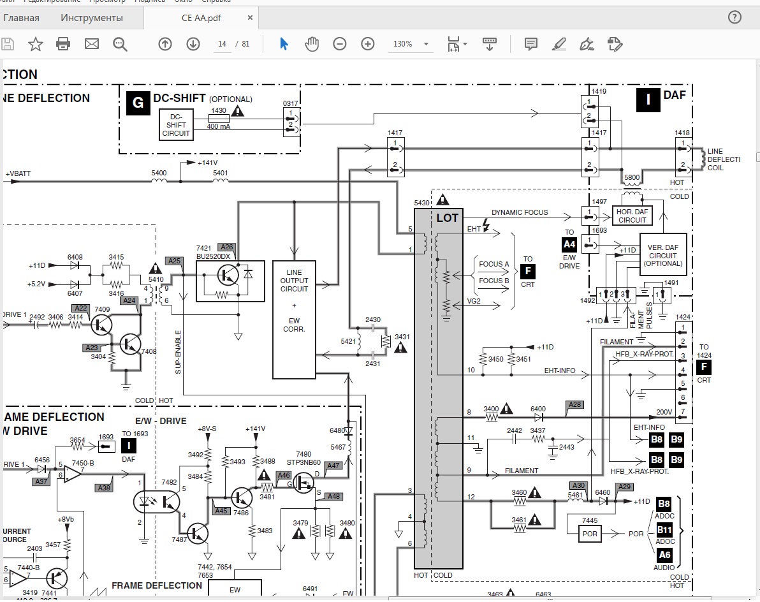Open the find text magnifier tool
760x602 pixels.
(120, 44)
